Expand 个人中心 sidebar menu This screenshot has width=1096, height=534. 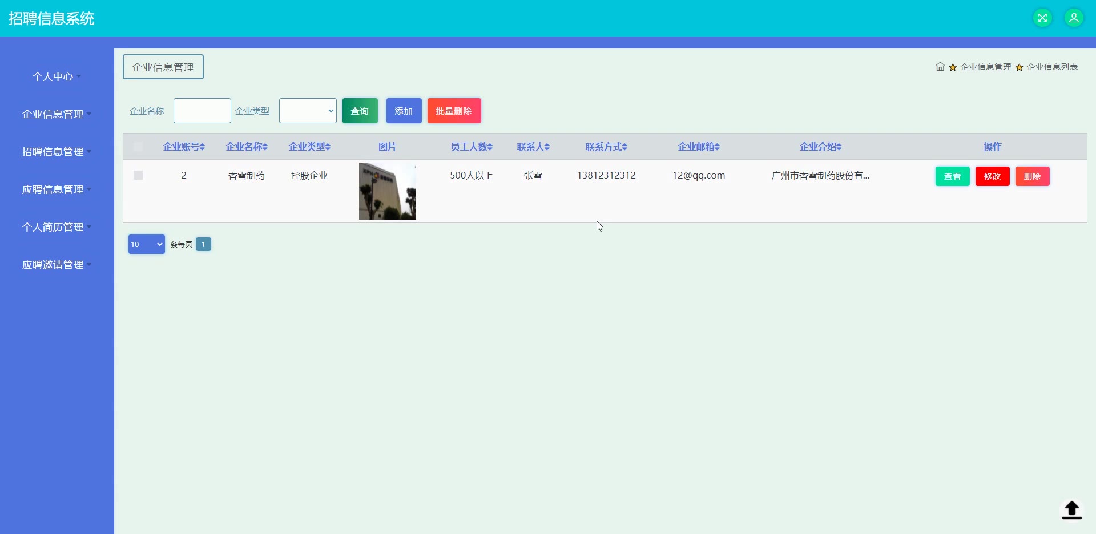pos(57,76)
